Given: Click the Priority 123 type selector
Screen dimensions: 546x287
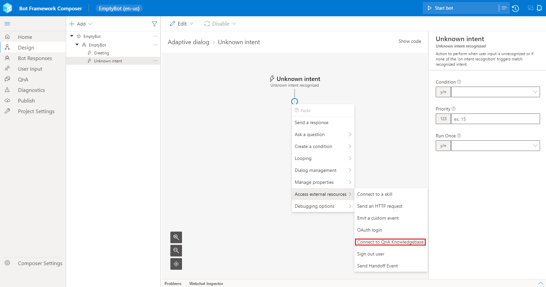Looking at the screenshot, I should (443, 119).
